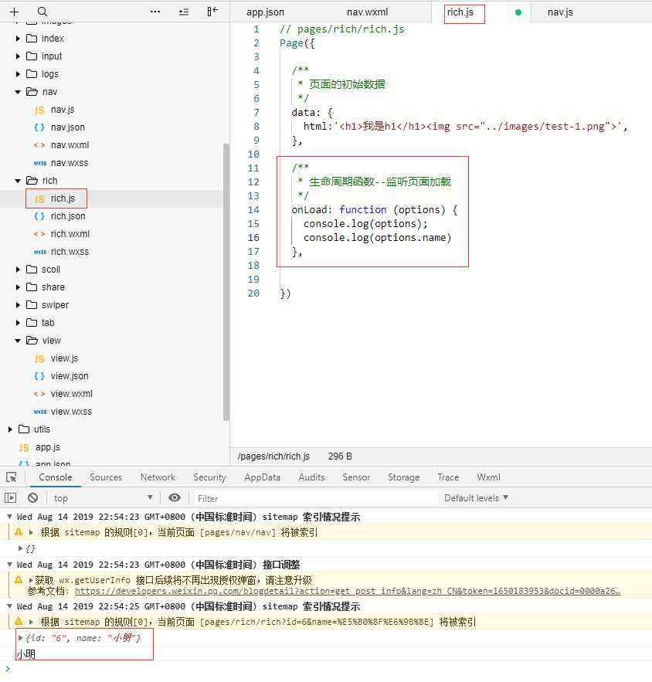This screenshot has width=652, height=682.
Task: Select the nav.js file icon
Action: [39, 110]
